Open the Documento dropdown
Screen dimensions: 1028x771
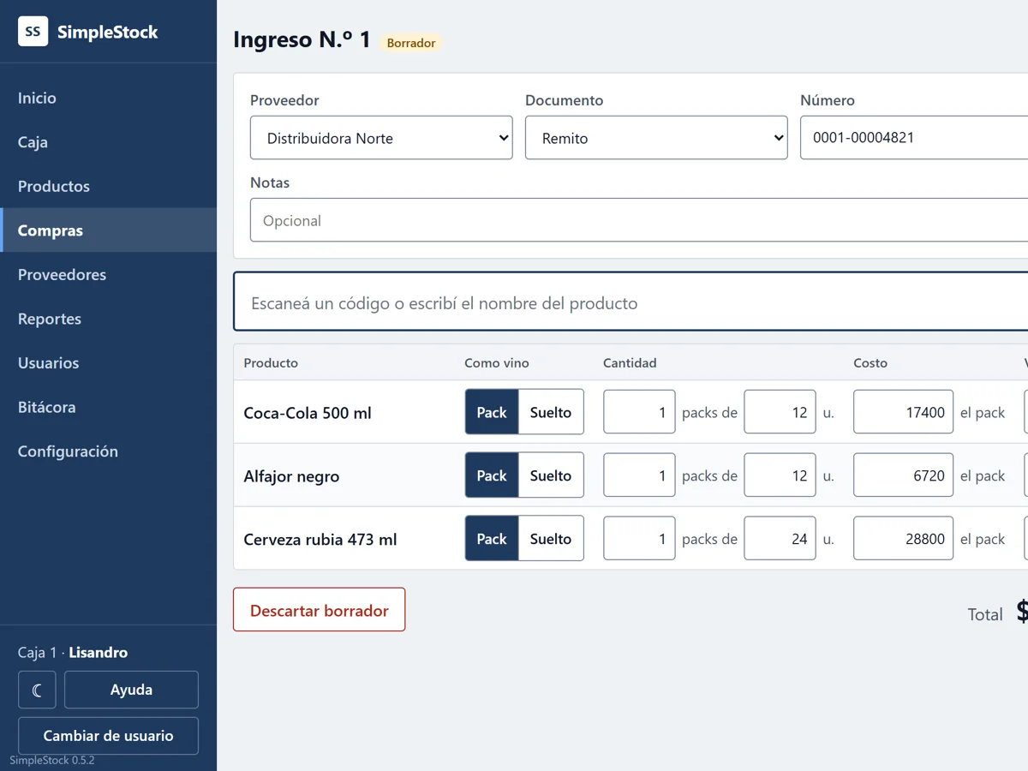656,138
